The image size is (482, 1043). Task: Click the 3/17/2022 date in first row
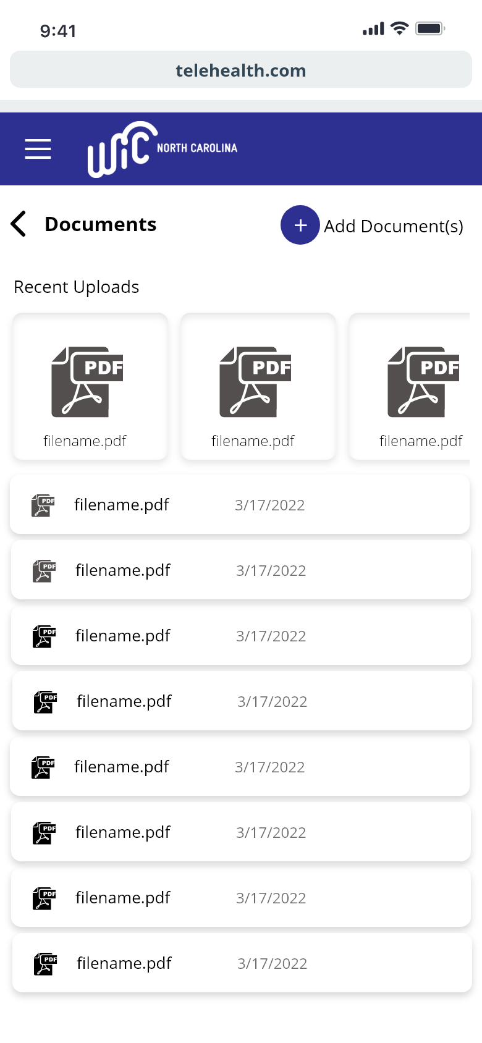(269, 505)
